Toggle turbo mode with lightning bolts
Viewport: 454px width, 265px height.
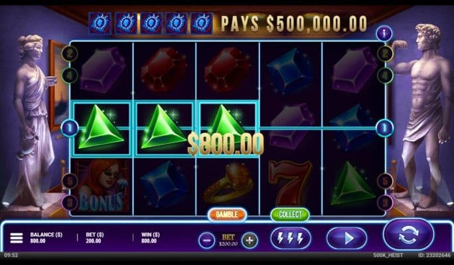click(x=291, y=238)
